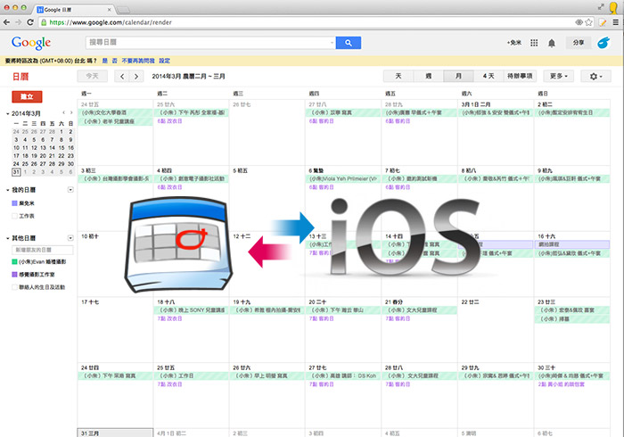This screenshot has height=437, width=624.
Task: Click the mini calendar previous-month arrow
Action: 63,113
